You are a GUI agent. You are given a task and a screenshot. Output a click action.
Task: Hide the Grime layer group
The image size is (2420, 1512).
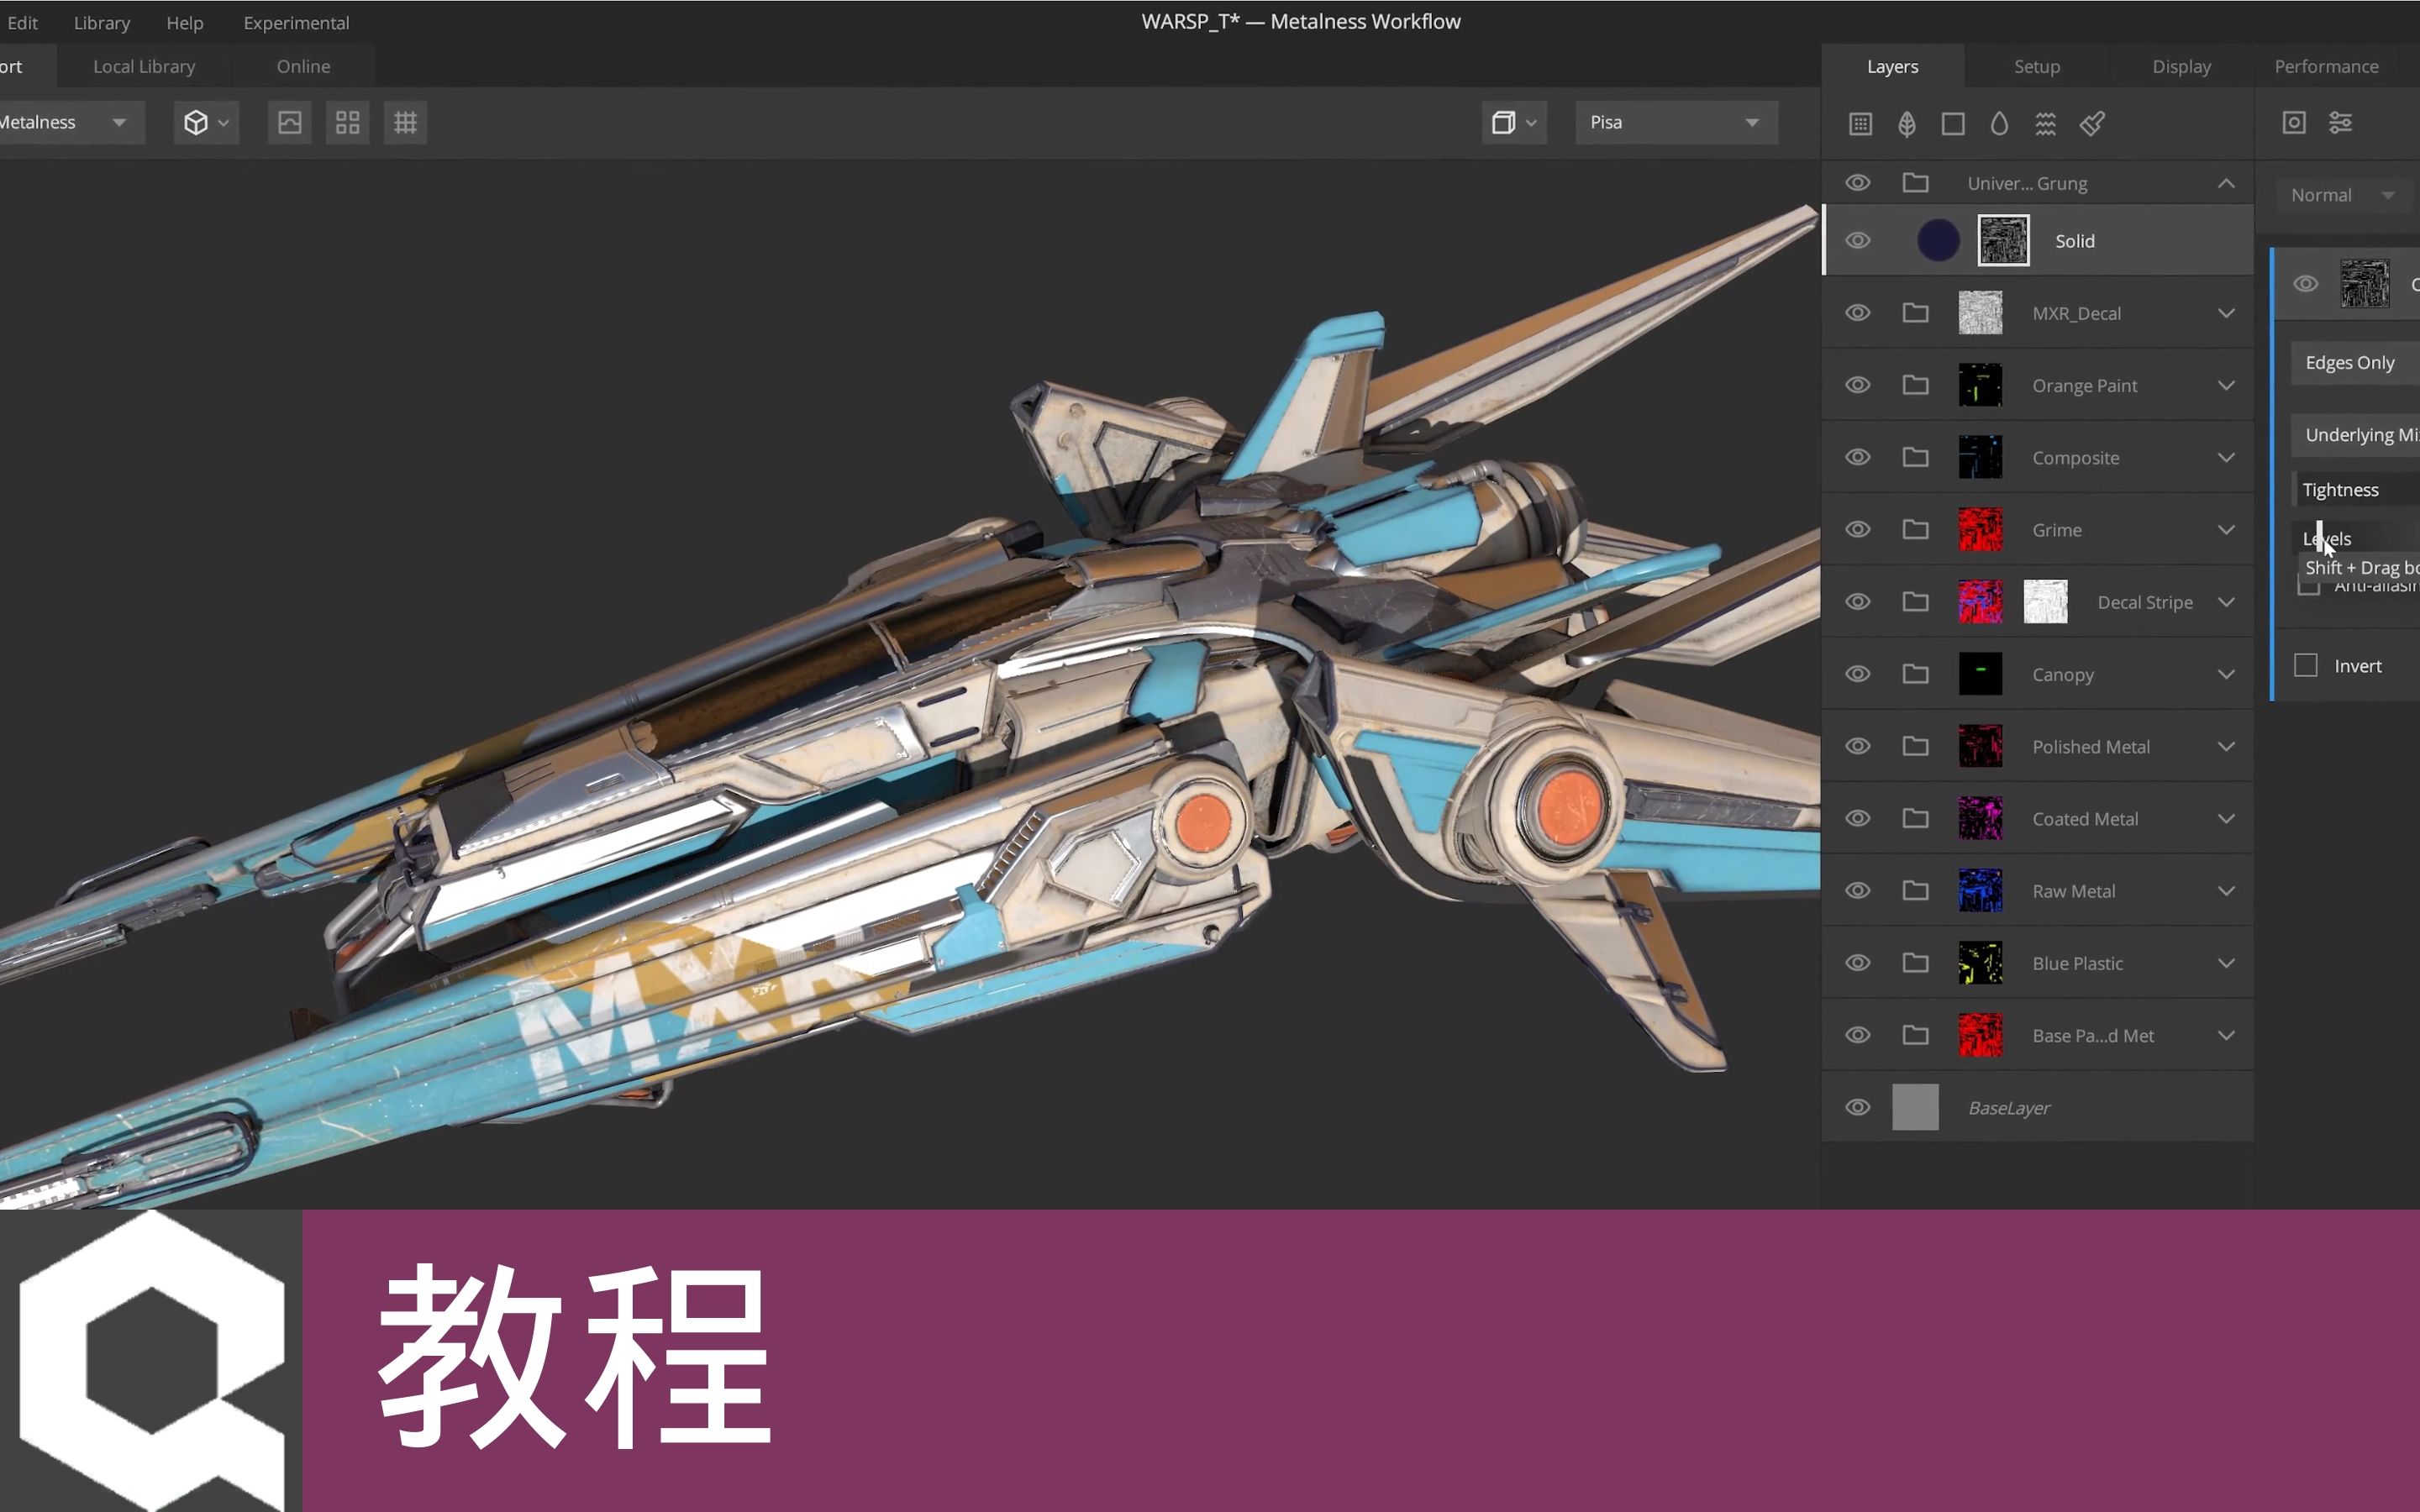(x=1858, y=529)
